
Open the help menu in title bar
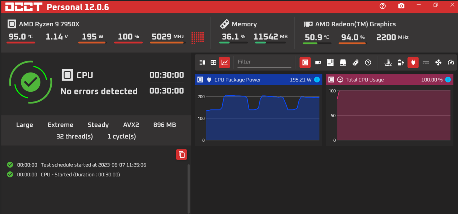383,6
